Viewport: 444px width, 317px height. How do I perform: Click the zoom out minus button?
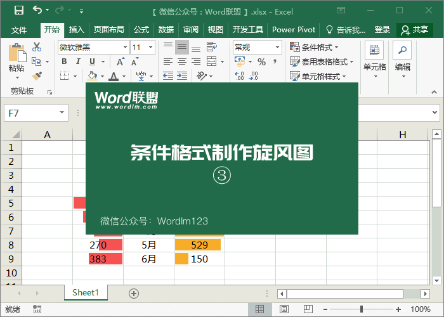[325, 309]
